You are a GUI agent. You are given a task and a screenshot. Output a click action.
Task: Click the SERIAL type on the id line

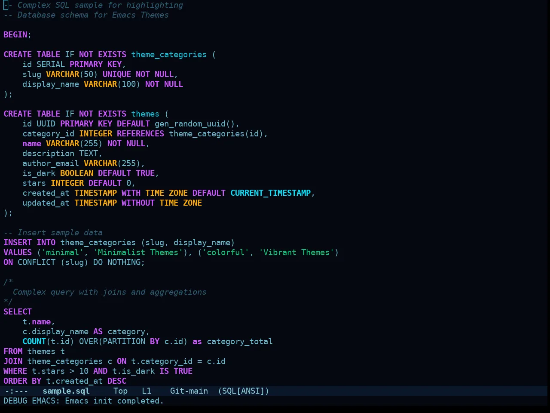[51, 65]
